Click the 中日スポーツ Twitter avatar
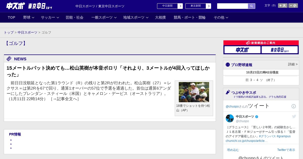Image resolution: width=303 pixels, height=159 pixels. coord(230,118)
